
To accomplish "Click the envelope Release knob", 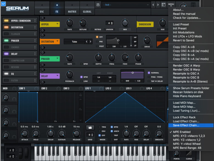I will (77, 133).
